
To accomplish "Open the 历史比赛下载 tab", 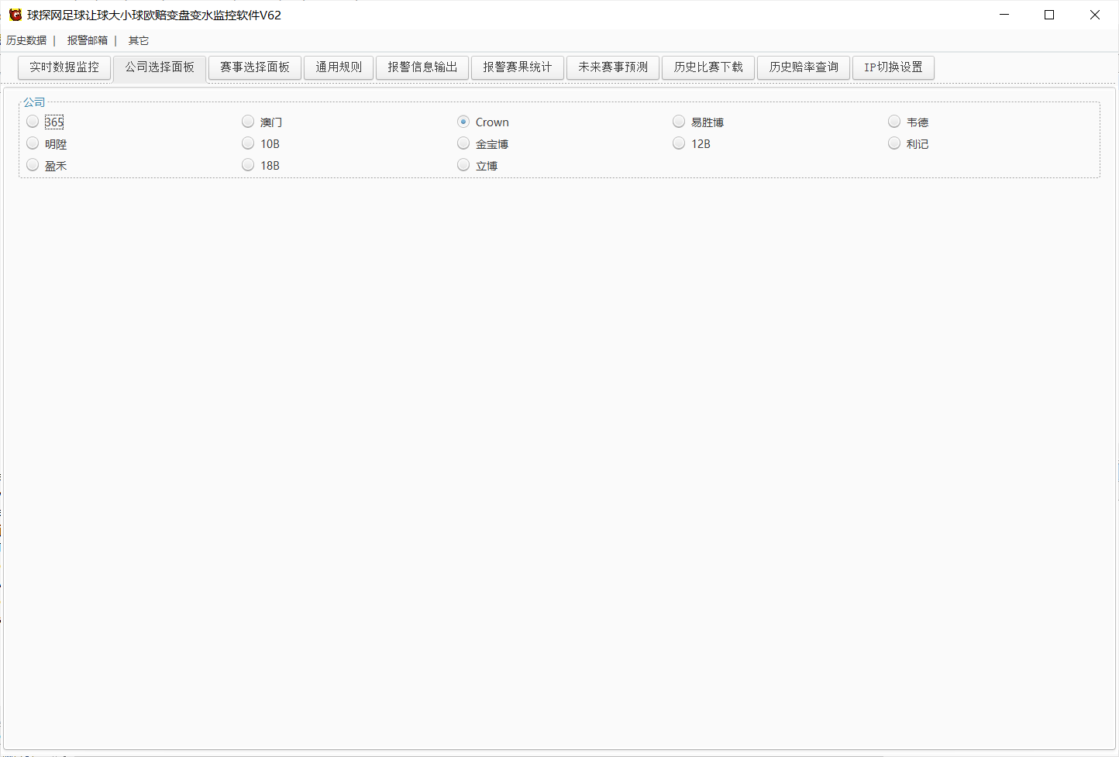I will [708, 67].
